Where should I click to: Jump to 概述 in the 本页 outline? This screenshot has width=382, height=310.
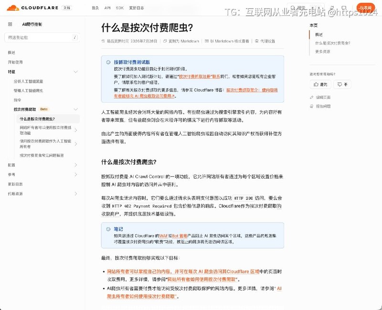(318, 34)
